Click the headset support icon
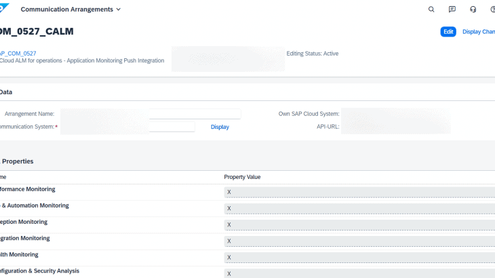Screen dimensions: 495x278 click(x=473, y=9)
